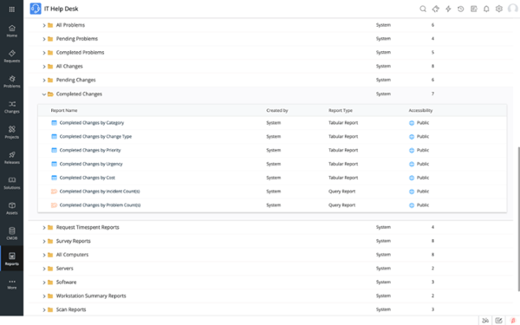Click the Survey Reports folder name

tap(74, 241)
